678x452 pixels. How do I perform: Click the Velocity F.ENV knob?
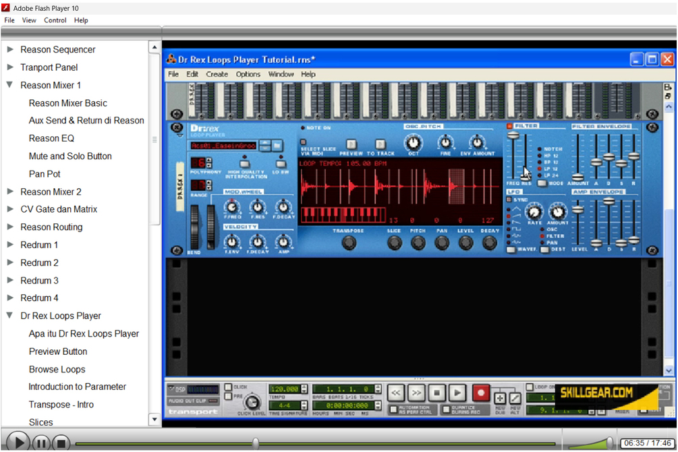point(232,242)
